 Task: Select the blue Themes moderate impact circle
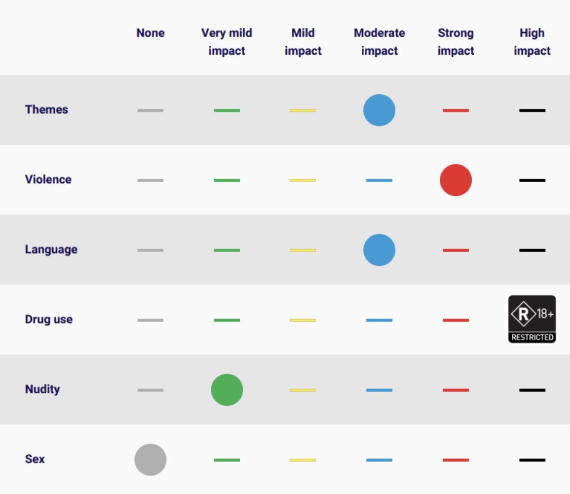point(379,110)
